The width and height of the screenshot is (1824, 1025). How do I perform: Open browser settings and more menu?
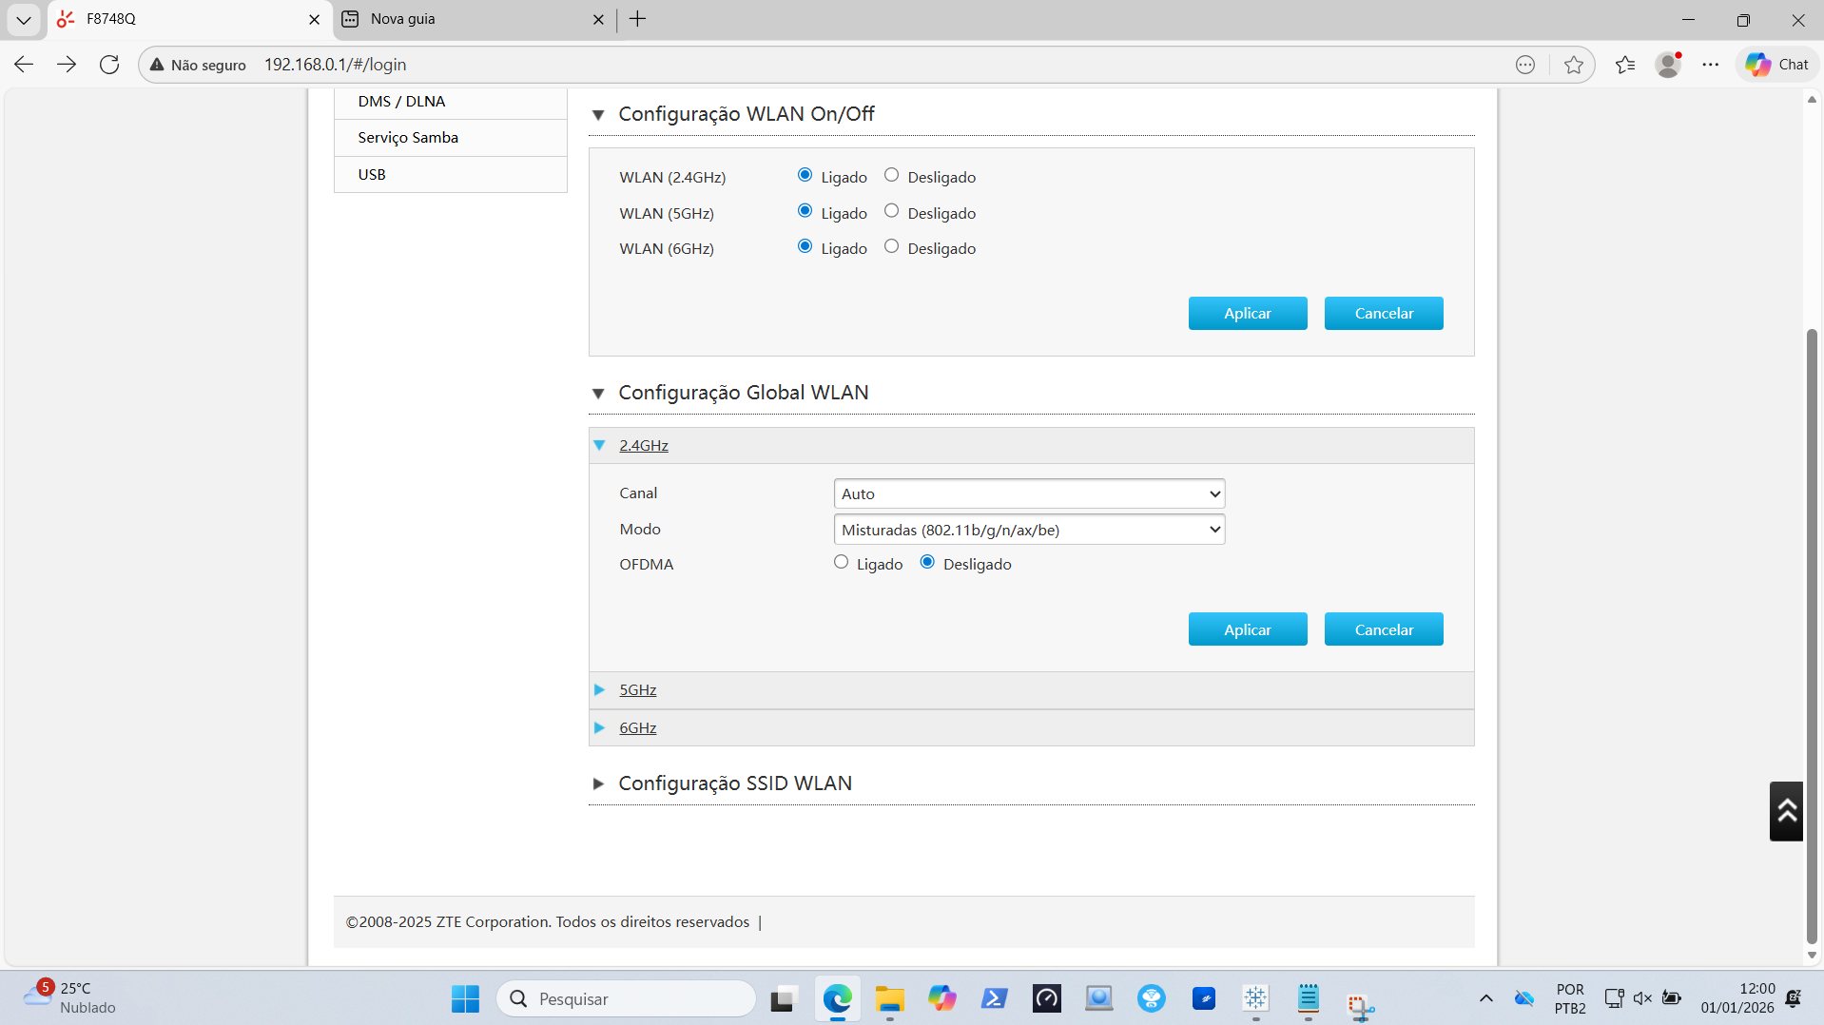(x=1710, y=65)
